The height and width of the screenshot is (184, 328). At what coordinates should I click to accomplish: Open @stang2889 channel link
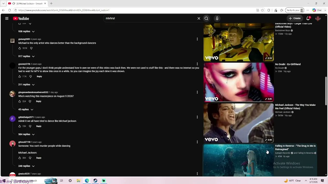(x=24, y=39)
